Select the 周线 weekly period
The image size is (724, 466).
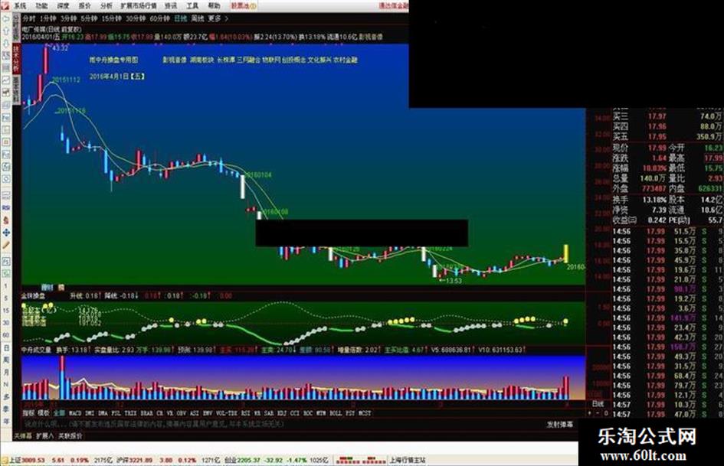(x=198, y=18)
